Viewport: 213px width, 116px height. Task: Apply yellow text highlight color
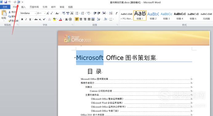(x=54, y=19)
